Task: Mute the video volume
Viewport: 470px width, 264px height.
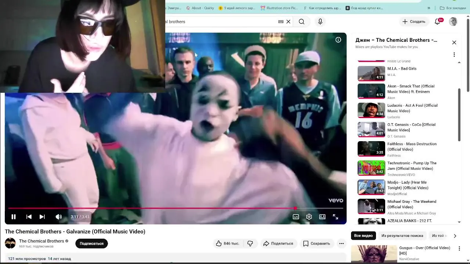Action: pyautogui.click(x=58, y=217)
